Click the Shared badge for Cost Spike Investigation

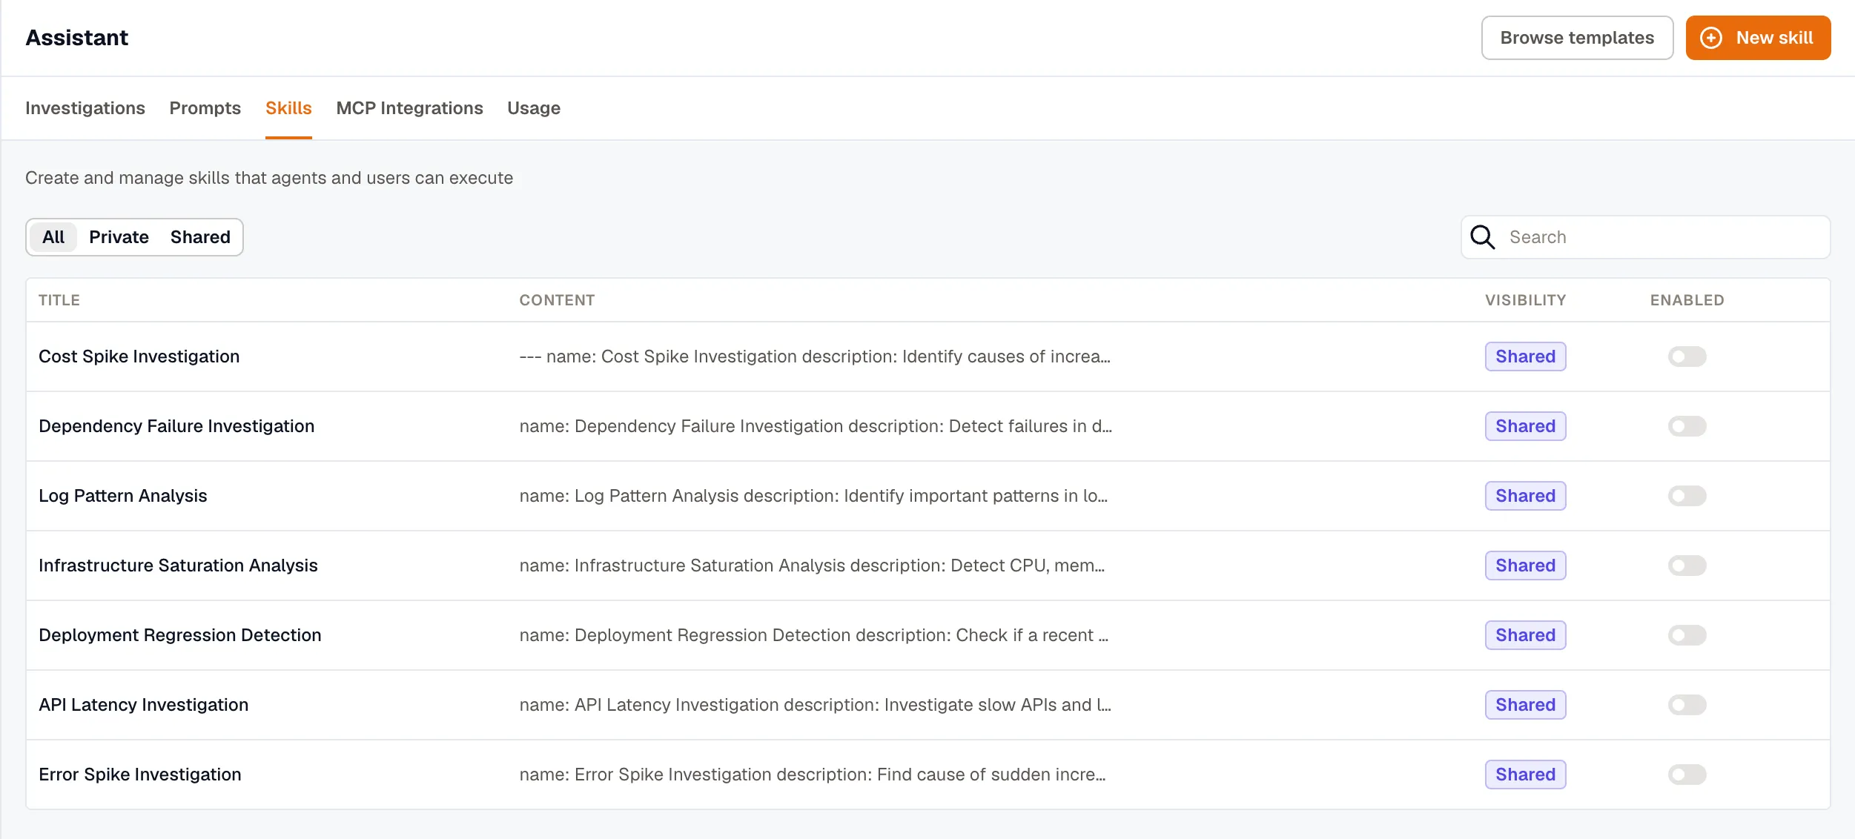1525,357
